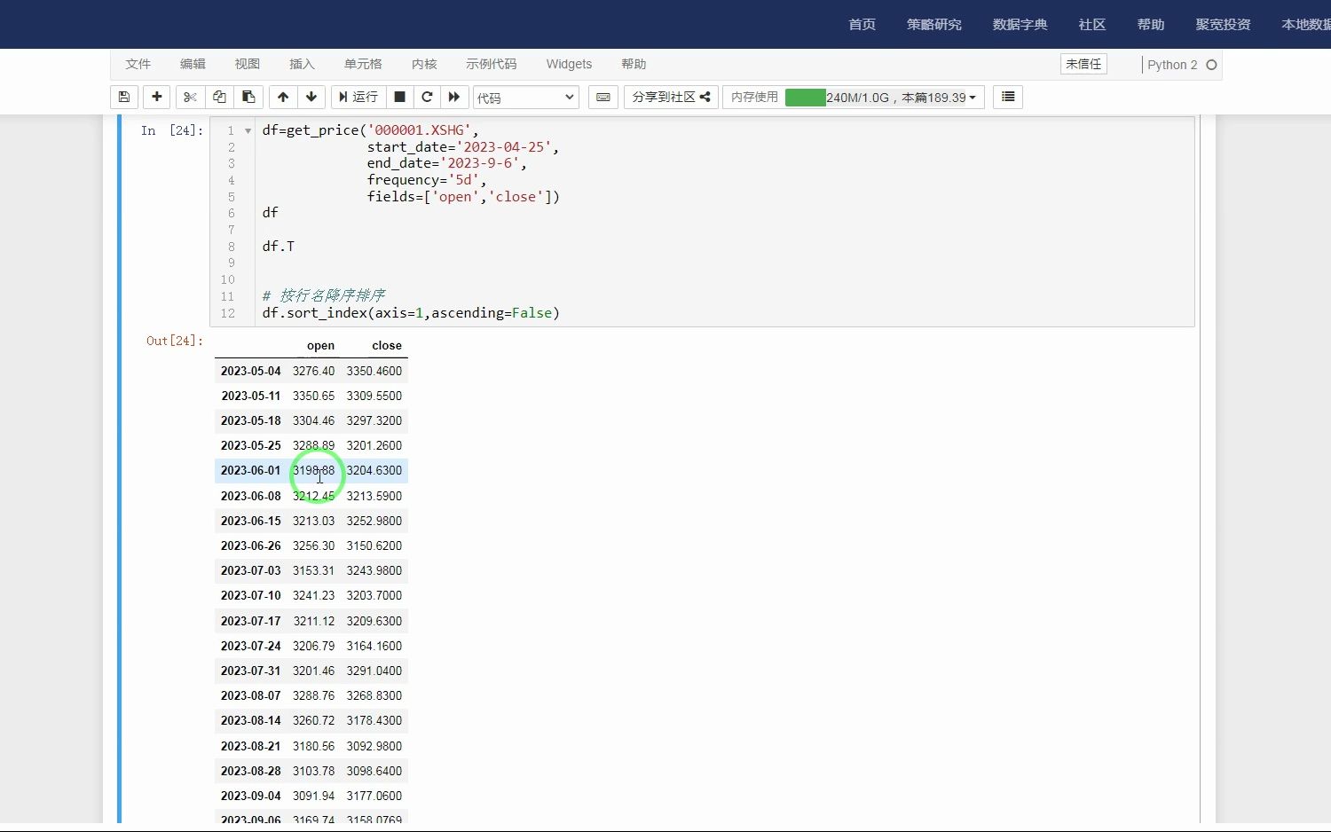Select row label 2023-07-03
Screen dimensions: 1331x832
[x=250, y=570]
